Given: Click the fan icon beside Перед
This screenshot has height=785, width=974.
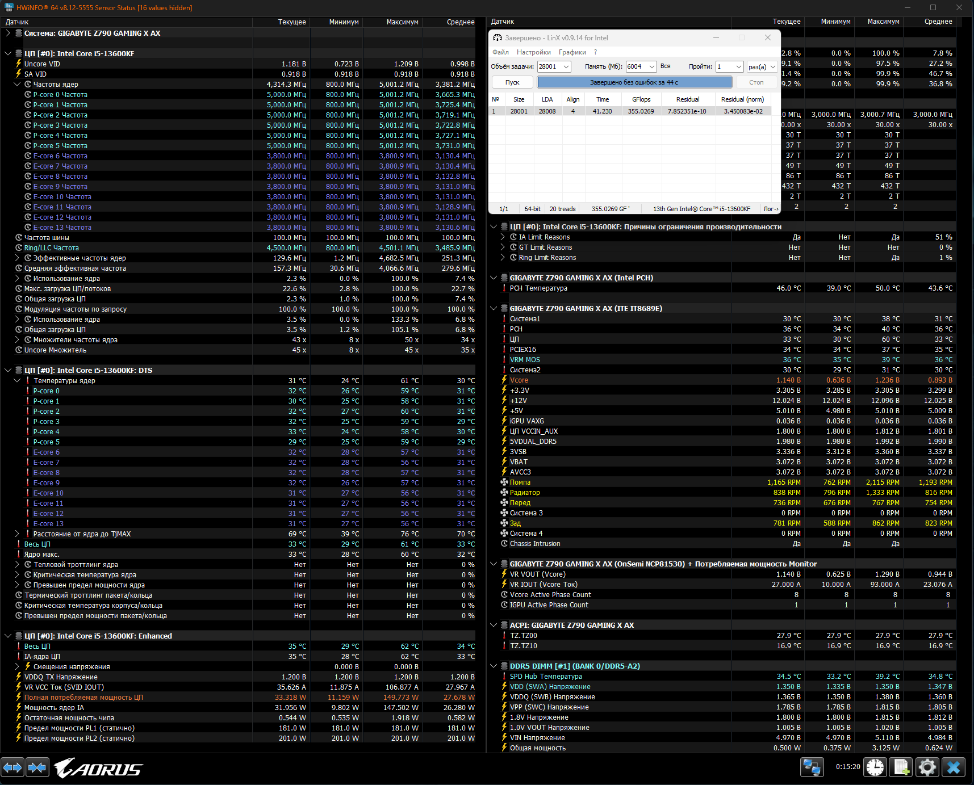Looking at the screenshot, I should pyautogui.click(x=504, y=502).
